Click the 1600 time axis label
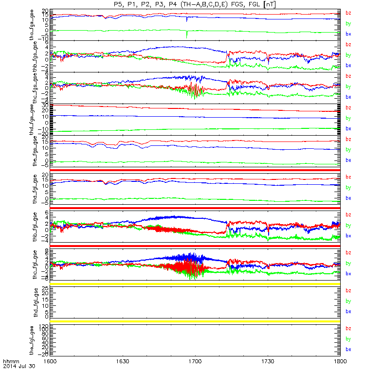This screenshot has width=365, height=389. (x=50, y=361)
